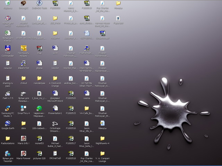Image resolution: width=222 pixels, height=166 pixels.
Task: Launch Octoshape Streaming shortcut
Action: pos(55,123)
